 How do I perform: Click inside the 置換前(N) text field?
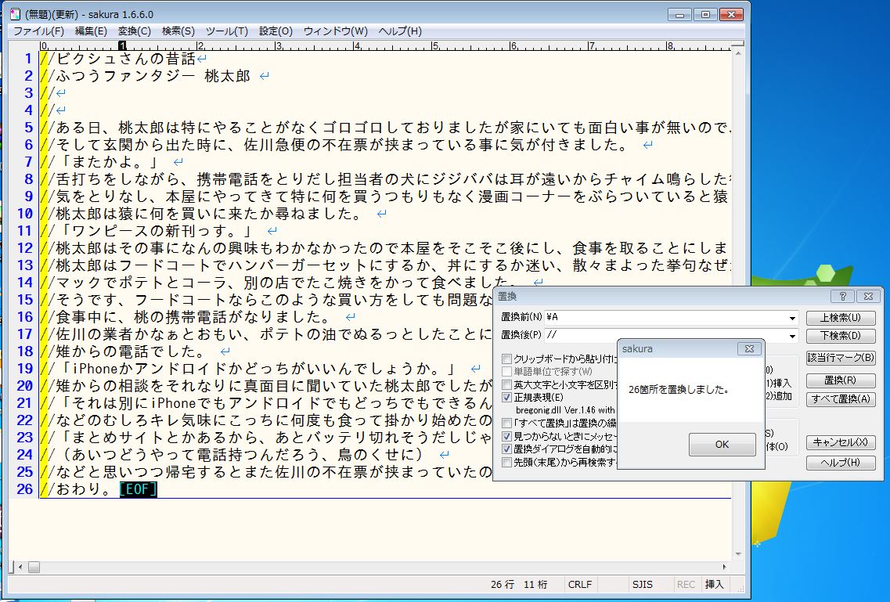pyautogui.click(x=665, y=318)
